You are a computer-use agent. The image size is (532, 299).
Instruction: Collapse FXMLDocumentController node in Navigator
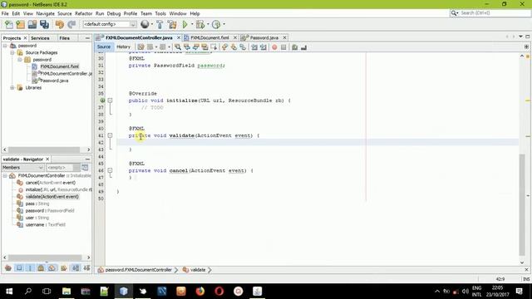[x=5, y=175]
